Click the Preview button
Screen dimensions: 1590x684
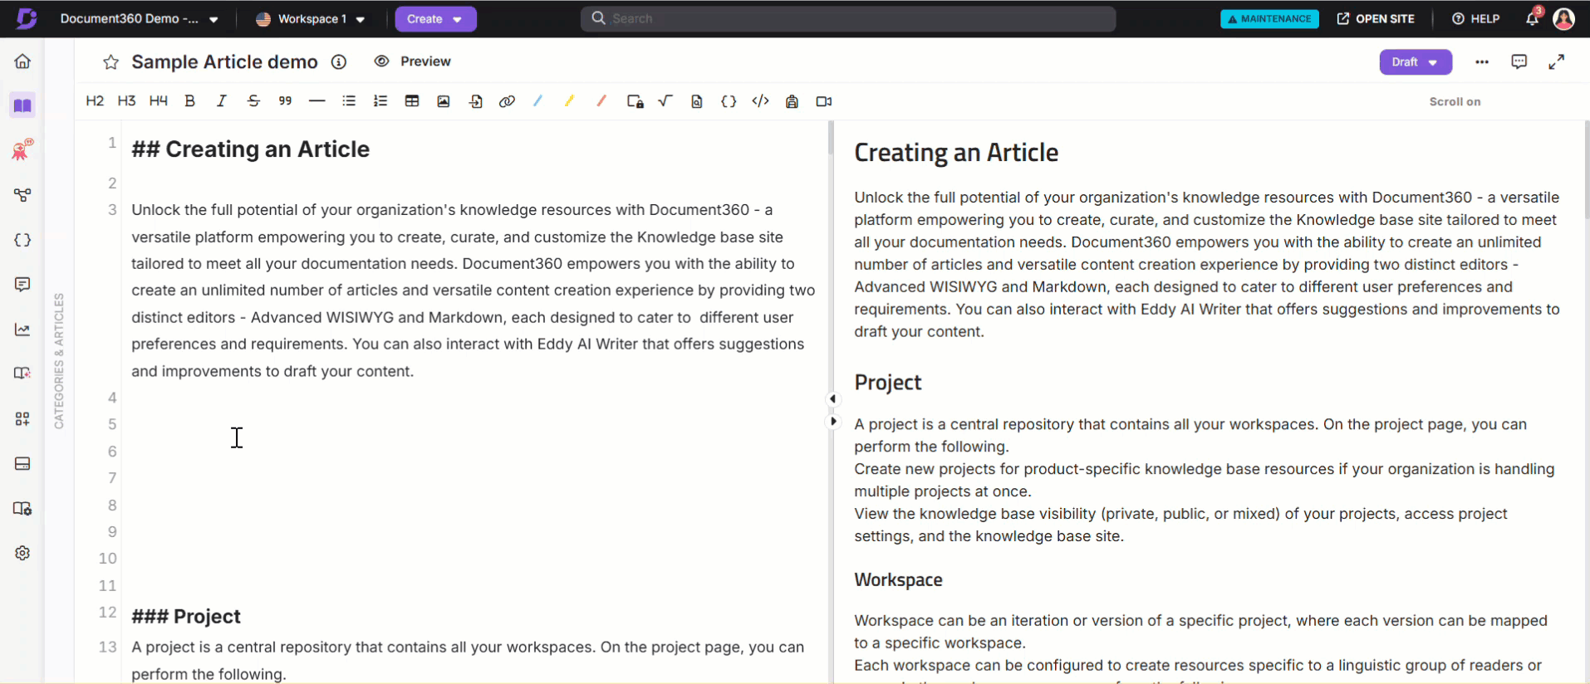[413, 61]
